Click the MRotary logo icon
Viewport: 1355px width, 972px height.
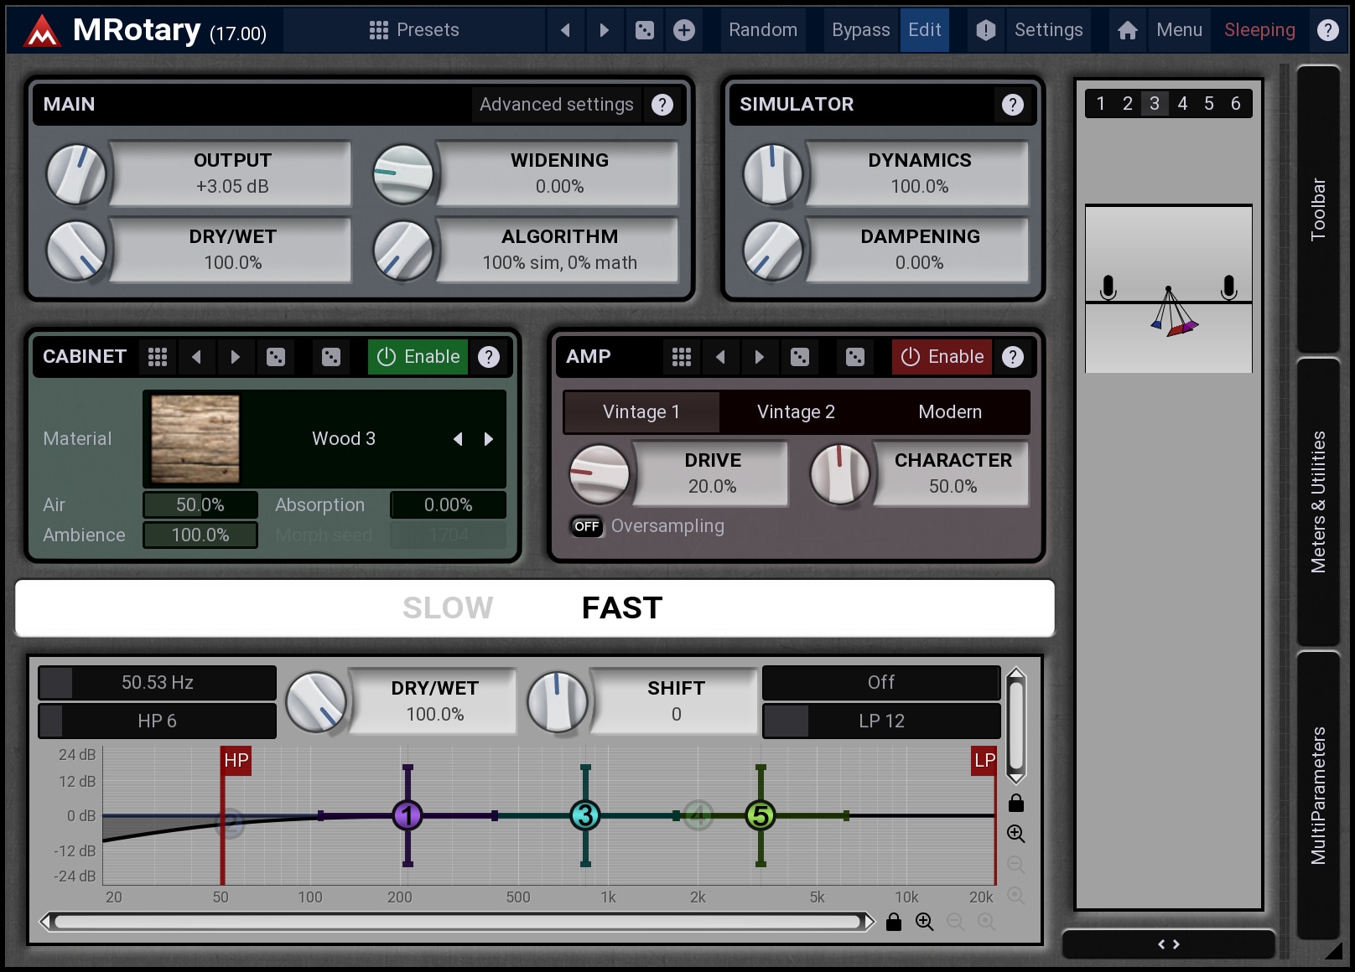coord(41,31)
